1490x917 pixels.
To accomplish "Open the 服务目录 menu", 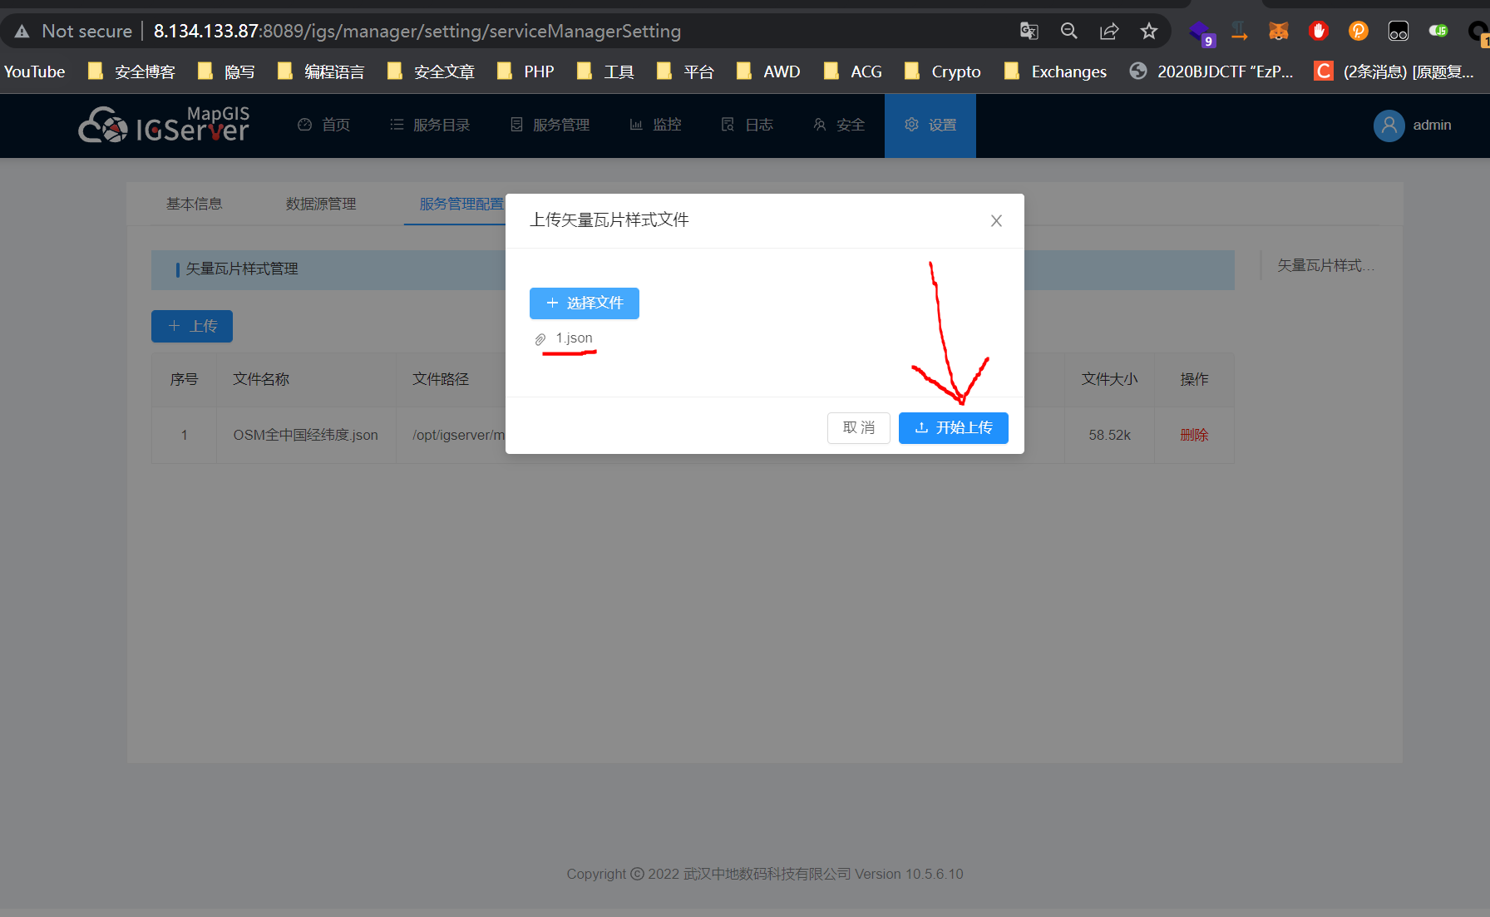I will [x=430, y=125].
